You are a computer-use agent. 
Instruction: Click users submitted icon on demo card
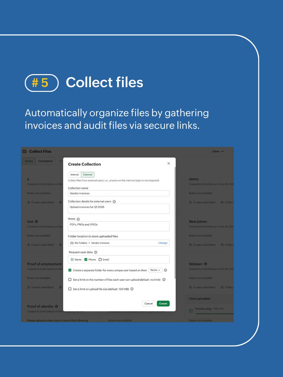190,203
